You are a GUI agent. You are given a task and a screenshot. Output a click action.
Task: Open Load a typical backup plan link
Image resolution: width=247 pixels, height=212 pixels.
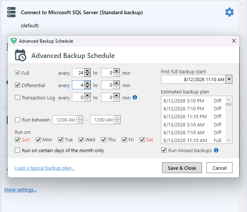tap(44, 168)
